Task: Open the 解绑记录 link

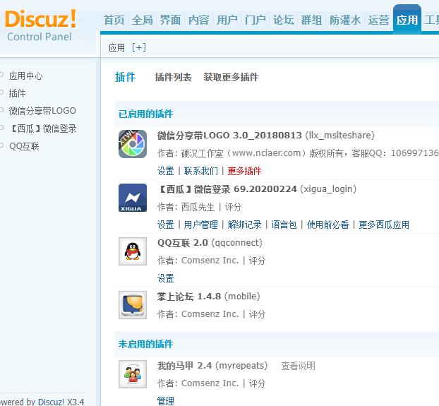Action: click(244, 225)
